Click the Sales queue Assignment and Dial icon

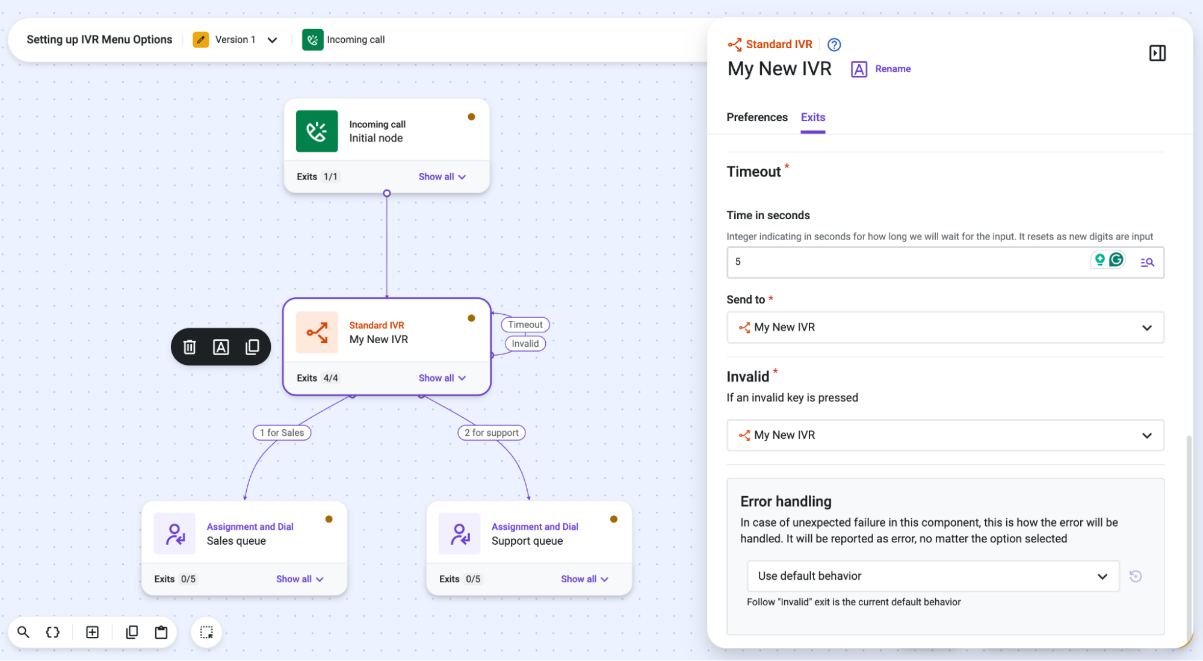(x=175, y=533)
